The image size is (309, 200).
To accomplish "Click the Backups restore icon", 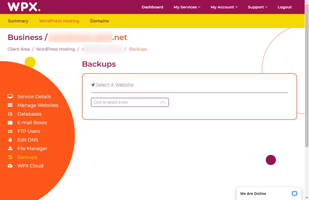I will tap(10, 157).
